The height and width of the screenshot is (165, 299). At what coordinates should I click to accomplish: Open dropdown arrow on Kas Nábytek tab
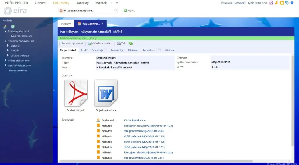tap(103, 23)
